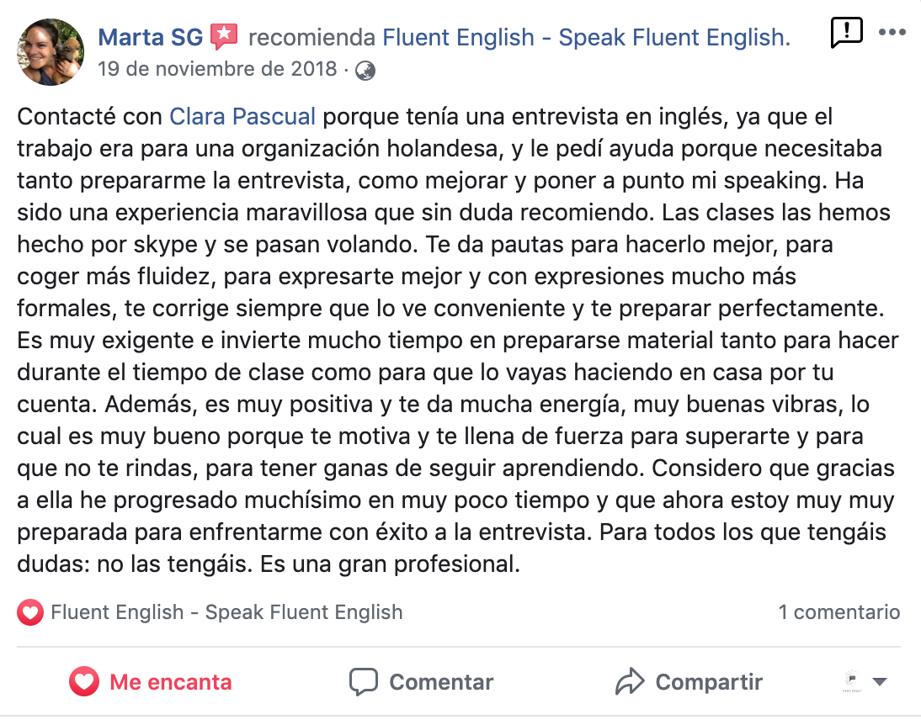View reactions by Fluent English
The height and width of the screenshot is (725, 921).
tap(226, 612)
